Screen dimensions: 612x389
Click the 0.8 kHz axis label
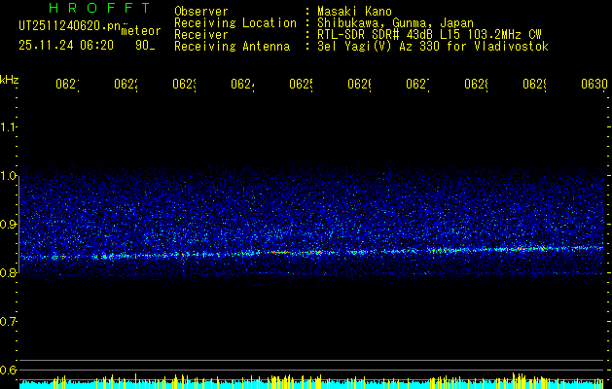click(8, 273)
